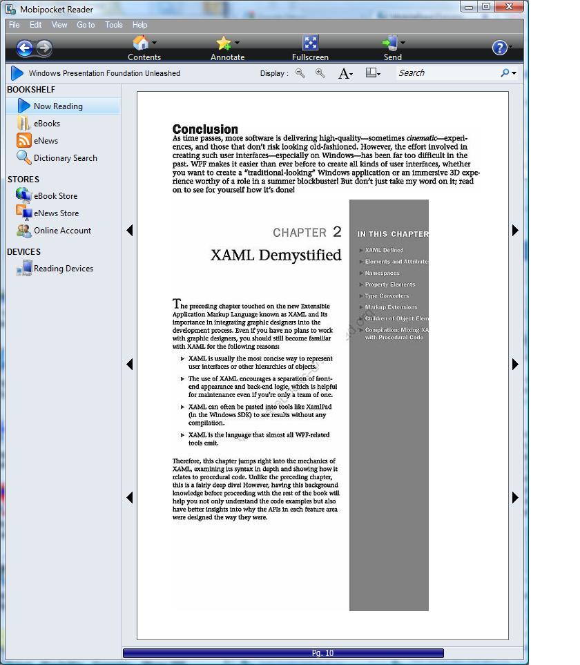This screenshot has height=665, width=580.
Task: Open the Help menu
Action: pyautogui.click(x=139, y=25)
